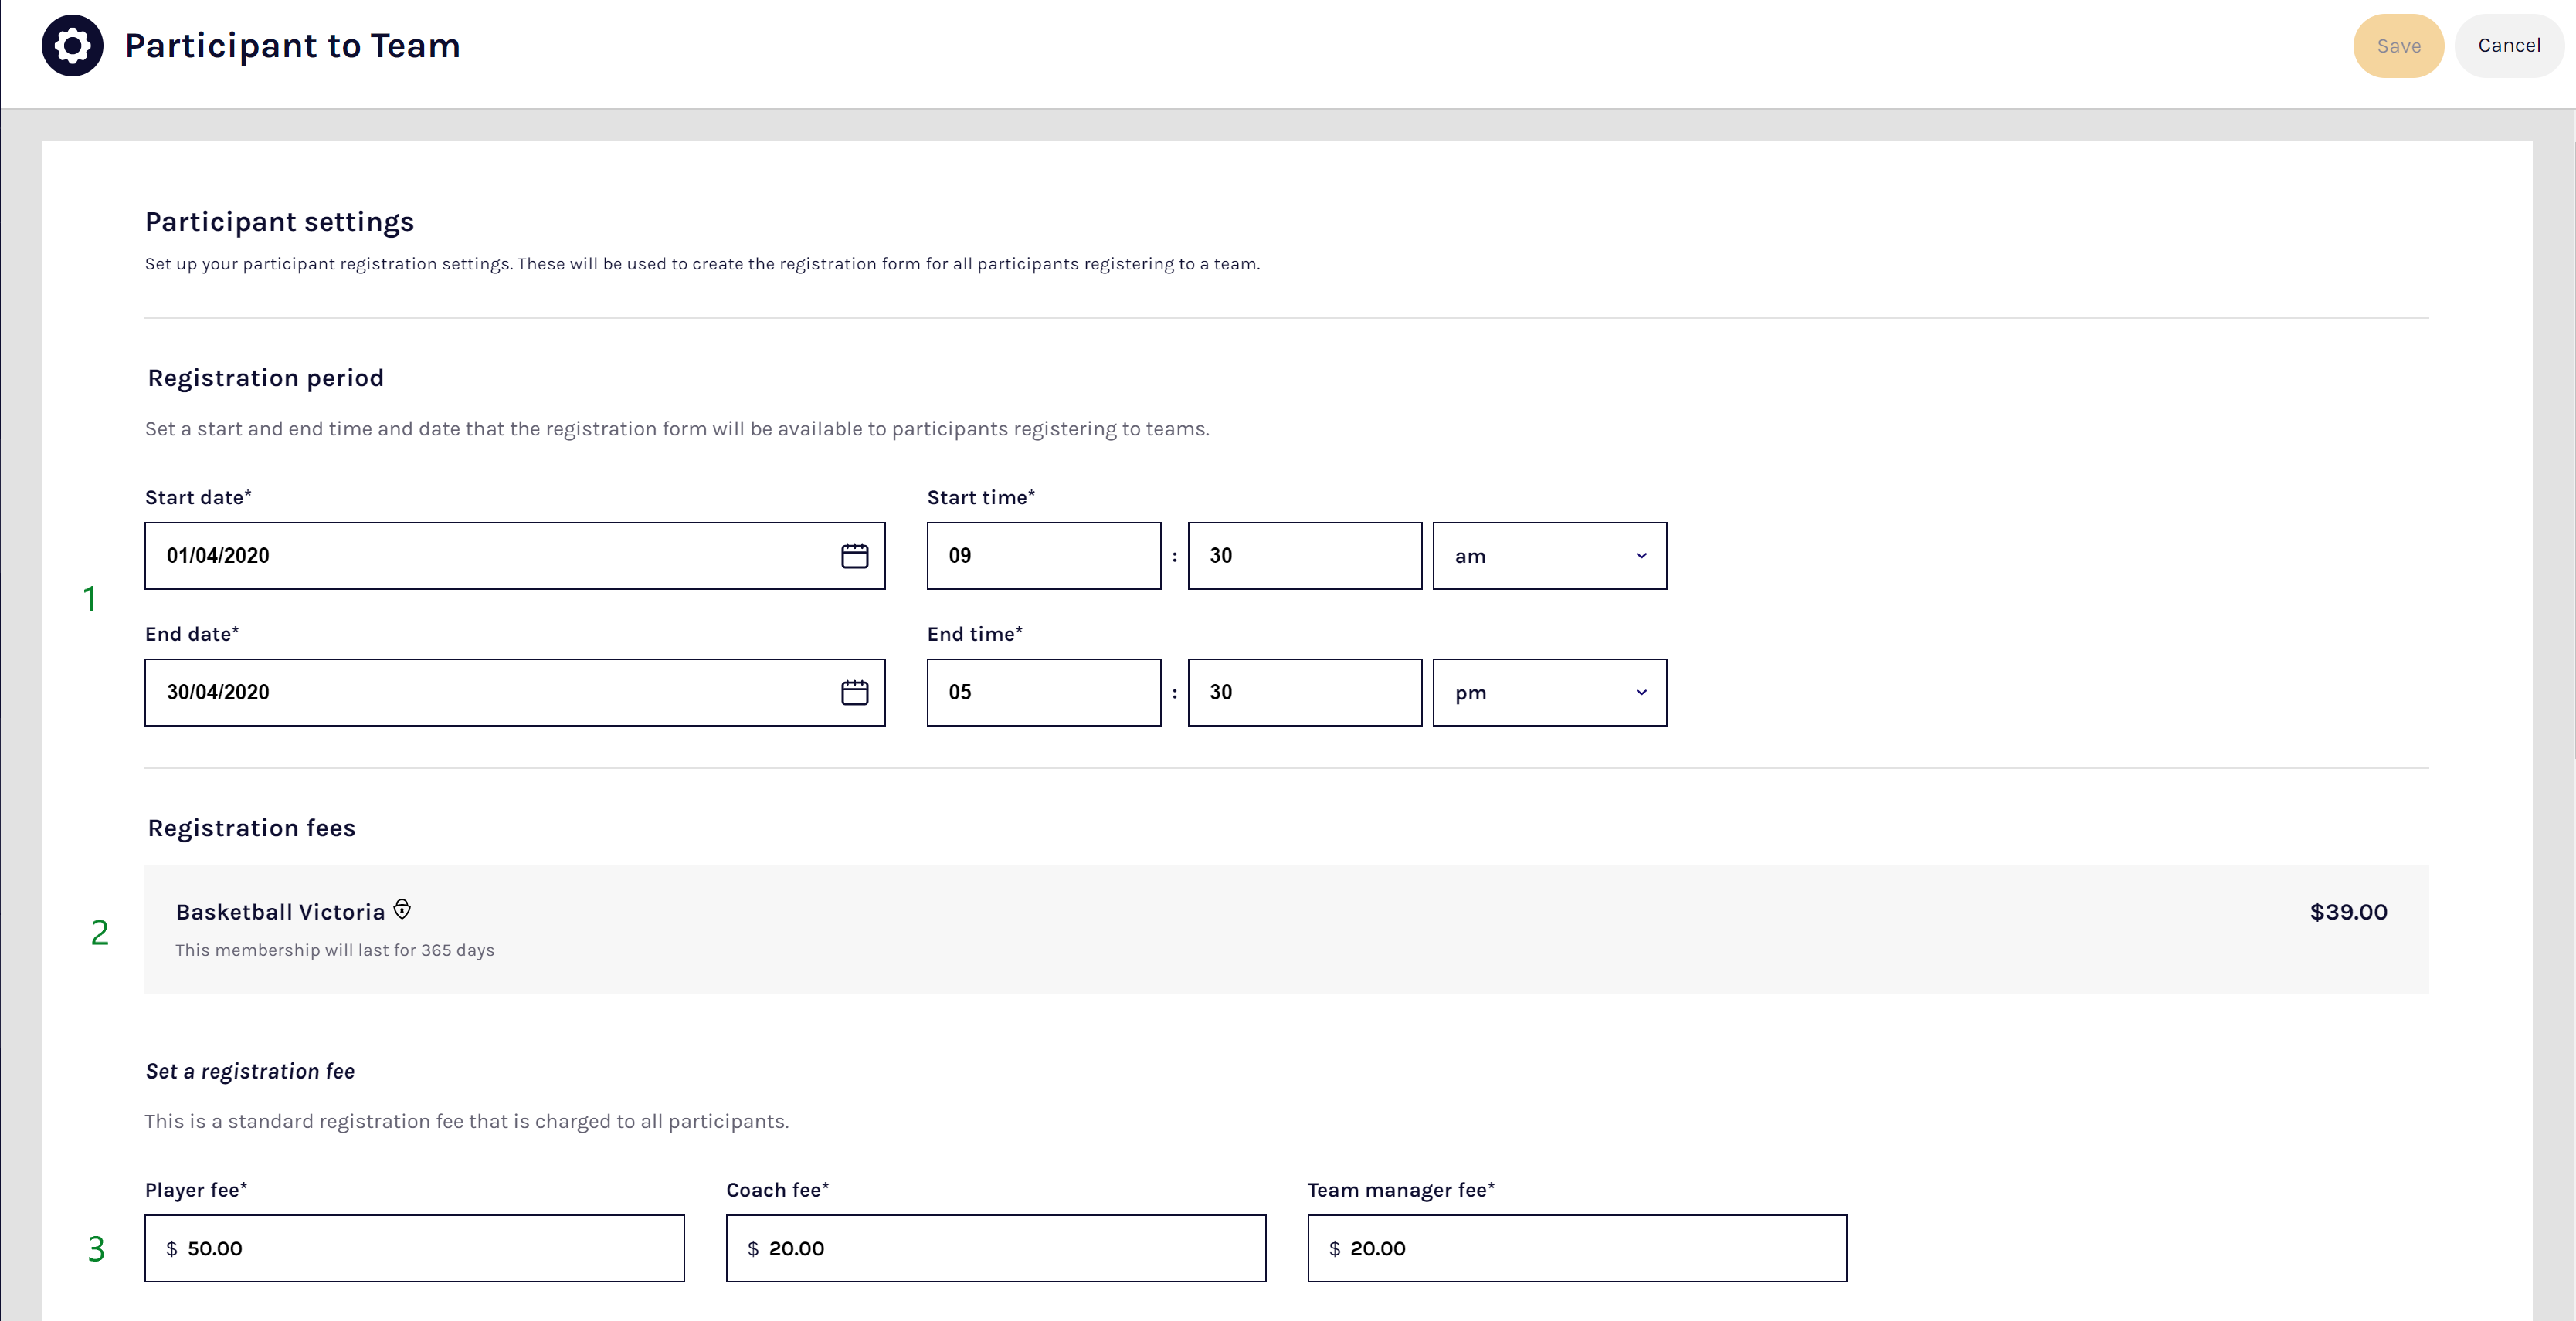2576x1321 pixels.
Task: Edit the Team manager fee field
Action: click(1576, 1248)
